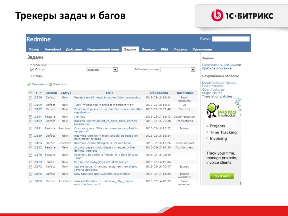Viewport: 288px width, 216px height.
Task: Check the box for issue 13185
Action: coord(30,143)
